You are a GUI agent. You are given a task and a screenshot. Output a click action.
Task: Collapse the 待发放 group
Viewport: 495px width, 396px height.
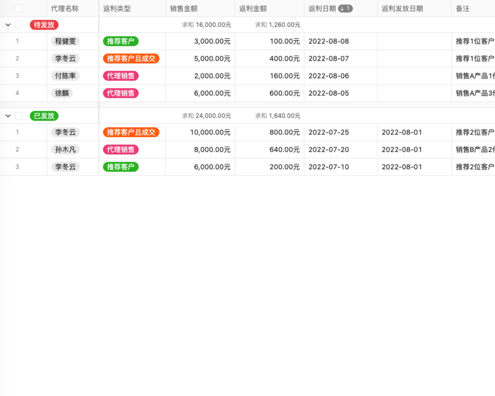pos(7,24)
